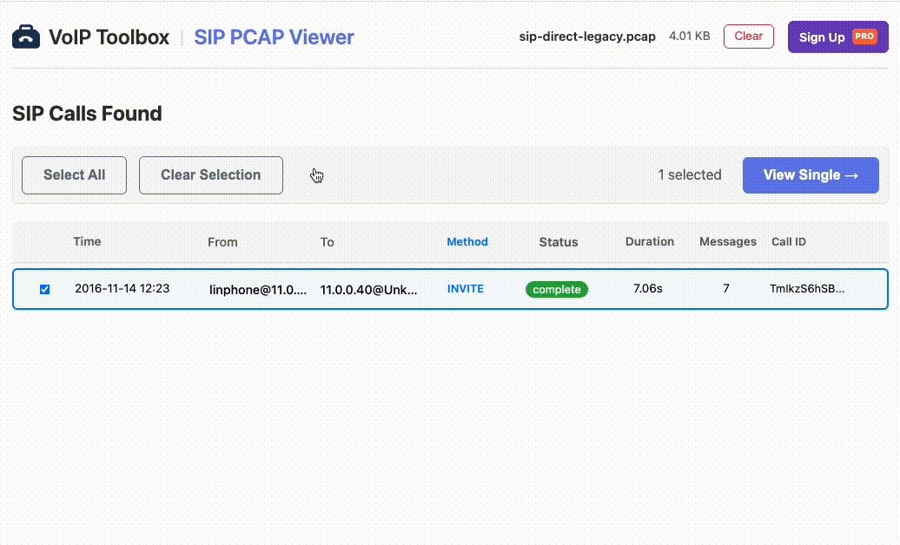
Task: Sort the table by Method column
Action: pyautogui.click(x=467, y=242)
